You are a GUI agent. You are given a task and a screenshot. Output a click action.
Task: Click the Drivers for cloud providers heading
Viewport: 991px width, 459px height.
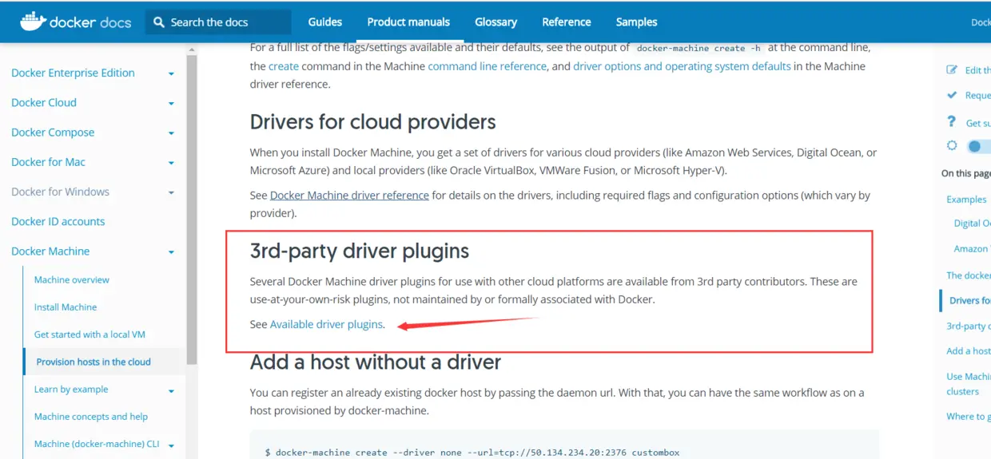(372, 122)
